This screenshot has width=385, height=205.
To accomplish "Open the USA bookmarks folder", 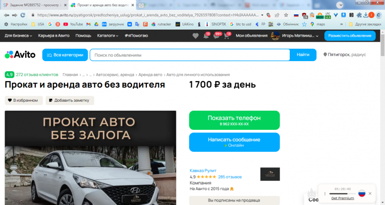I will (38, 24).
